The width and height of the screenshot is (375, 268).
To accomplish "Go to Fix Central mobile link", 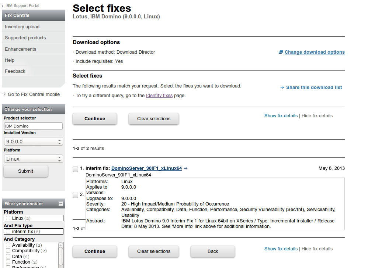I will coord(34,94).
